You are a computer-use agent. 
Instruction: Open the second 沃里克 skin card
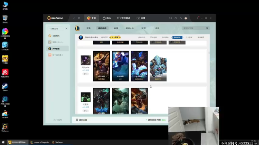tap(120, 101)
